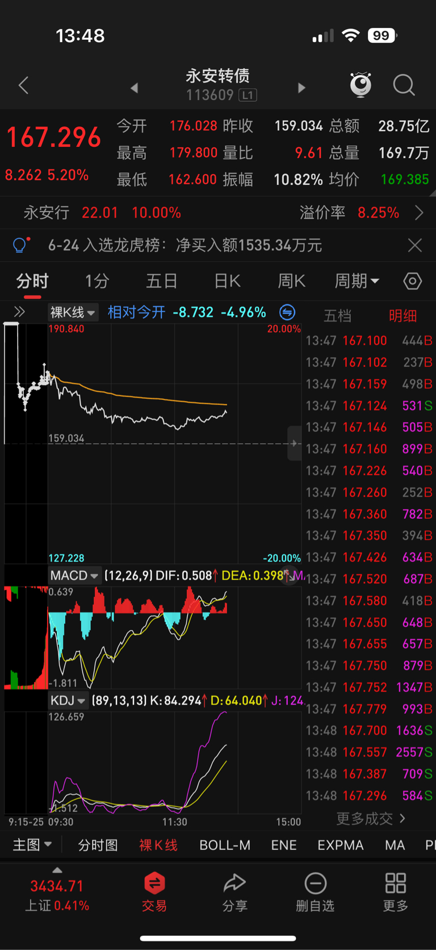Open 永安行 underlying stock details chevron
This screenshot has width=436, height=950.
point(419,213)
